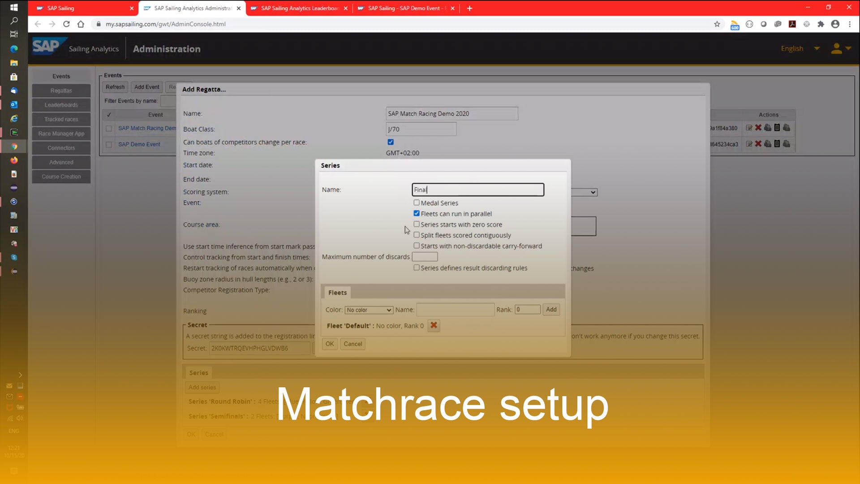Uncheck Fleets can run in parallel
Screen dimensions: 860x484
coord(417,213)
